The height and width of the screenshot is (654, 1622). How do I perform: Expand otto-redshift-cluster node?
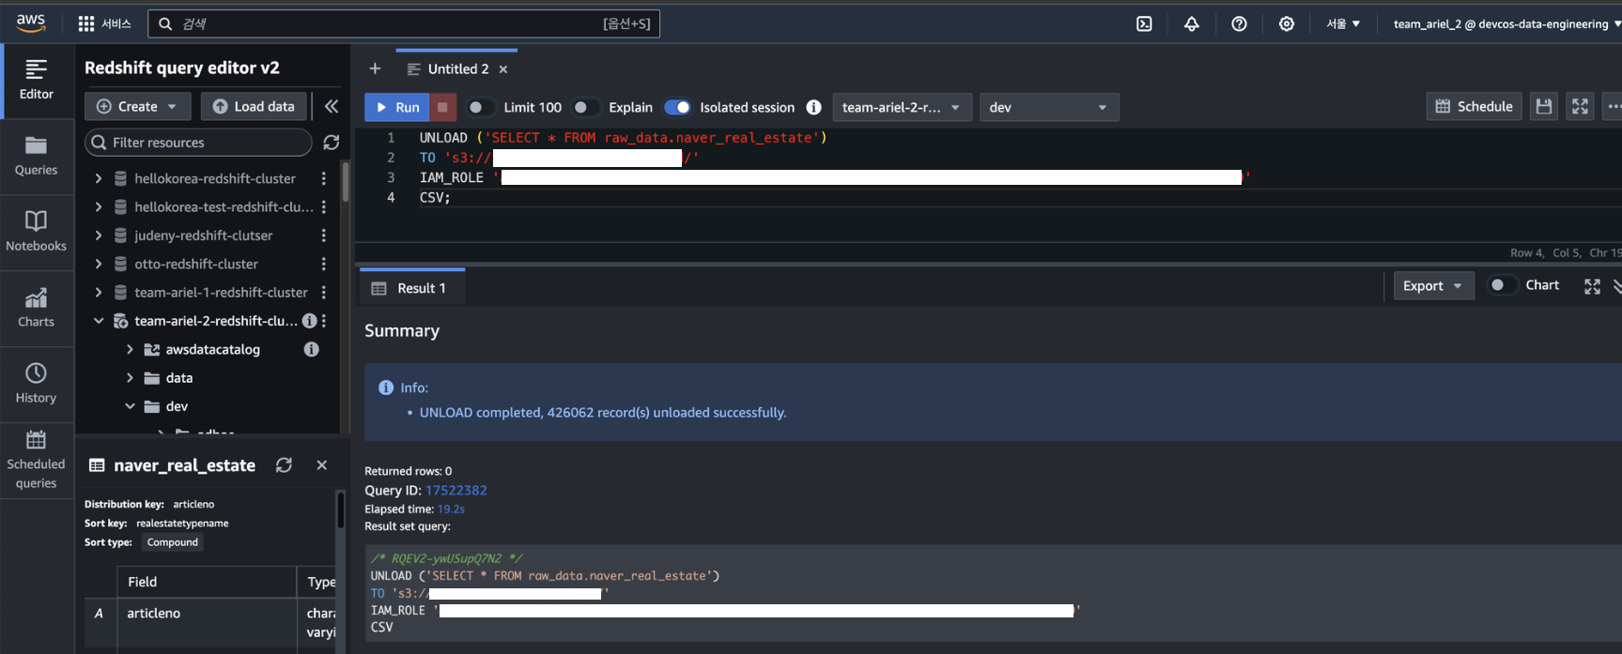click(x=99, y=264)
